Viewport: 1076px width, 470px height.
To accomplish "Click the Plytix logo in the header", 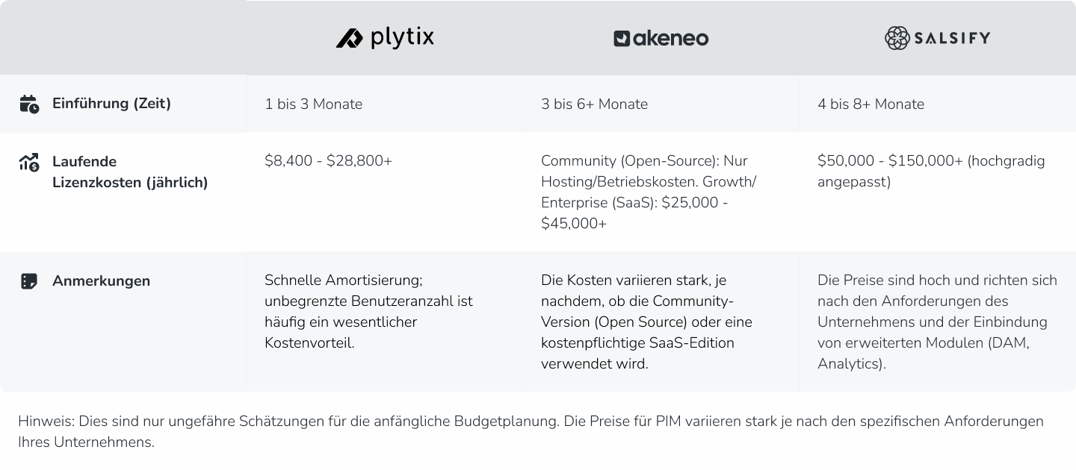I will (386, 38).
